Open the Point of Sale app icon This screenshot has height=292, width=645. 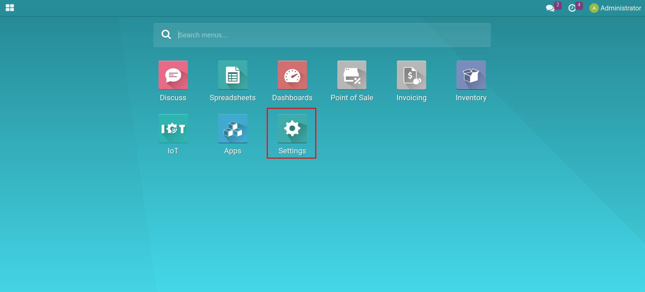pyautogui.click(x=352, y=75)
